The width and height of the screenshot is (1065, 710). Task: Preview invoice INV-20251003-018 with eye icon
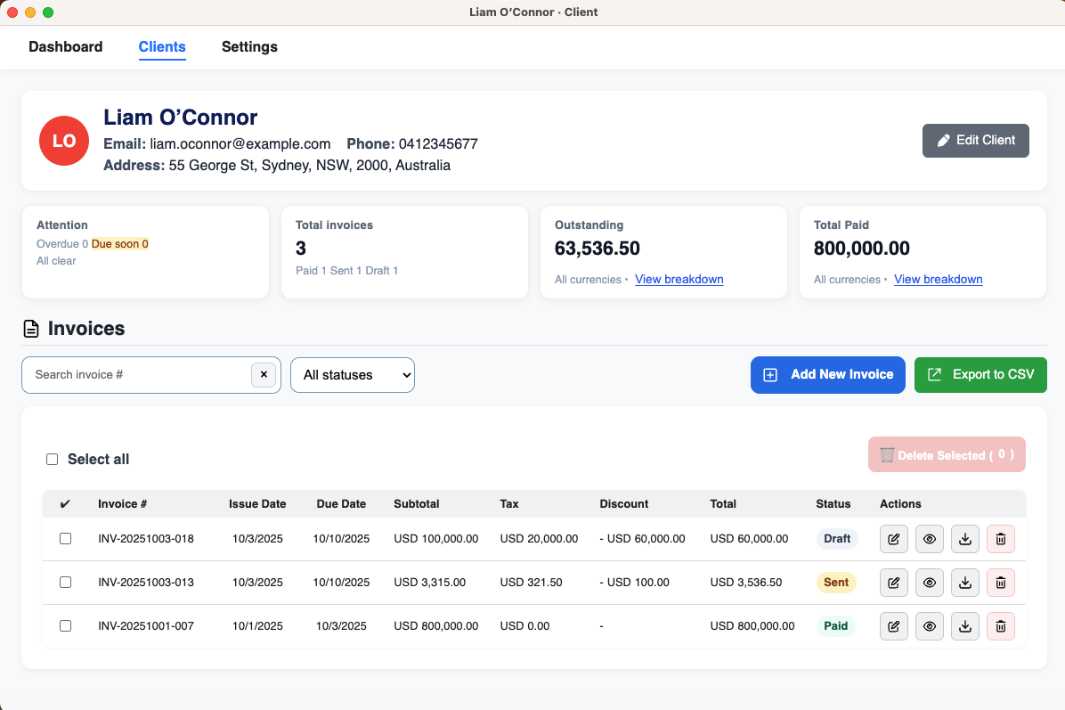(x=930, y=539)
